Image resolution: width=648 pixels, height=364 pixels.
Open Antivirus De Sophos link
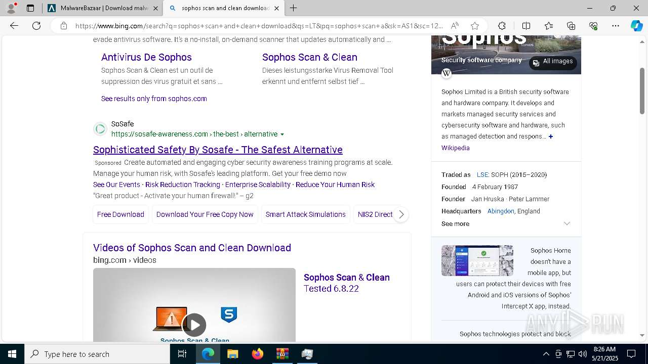point(146,57)
